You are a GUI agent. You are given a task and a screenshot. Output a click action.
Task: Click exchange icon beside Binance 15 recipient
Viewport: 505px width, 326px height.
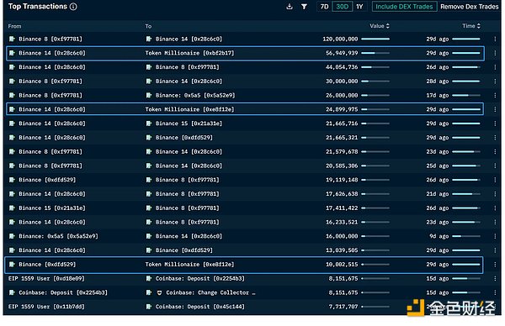coord(148,124)
